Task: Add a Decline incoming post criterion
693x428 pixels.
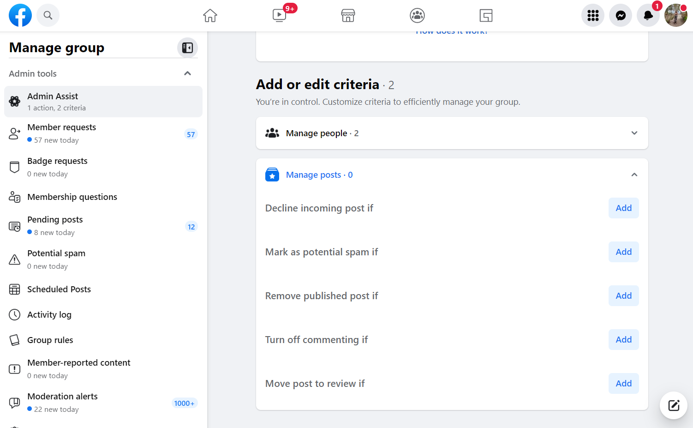Action: click(623, 208)
